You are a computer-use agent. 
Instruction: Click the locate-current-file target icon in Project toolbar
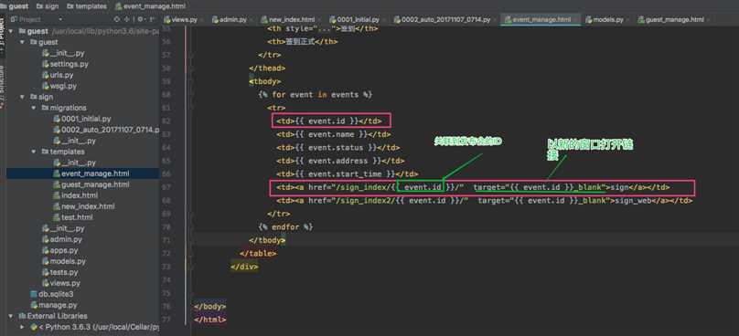point(117,19)
